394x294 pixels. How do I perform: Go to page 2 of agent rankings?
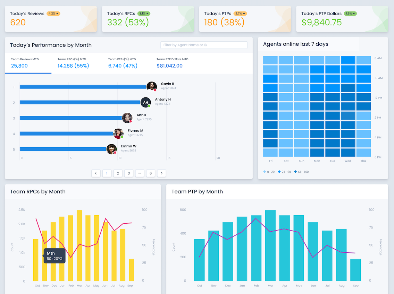pos(118,173)
